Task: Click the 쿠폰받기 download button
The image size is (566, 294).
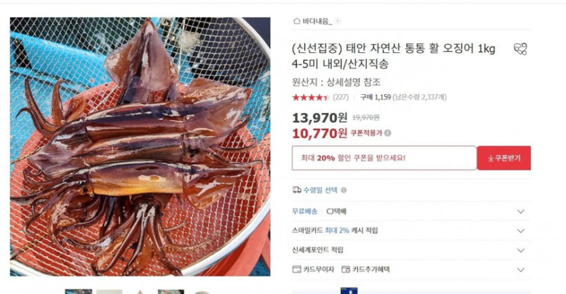Action: [504, 158]
